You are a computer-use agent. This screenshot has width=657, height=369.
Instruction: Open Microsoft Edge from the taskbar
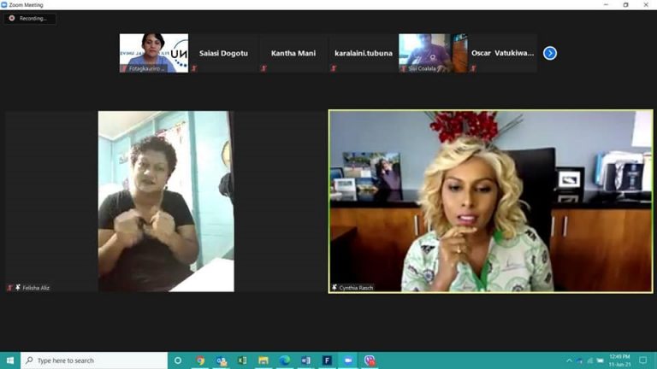pos(285,360)
